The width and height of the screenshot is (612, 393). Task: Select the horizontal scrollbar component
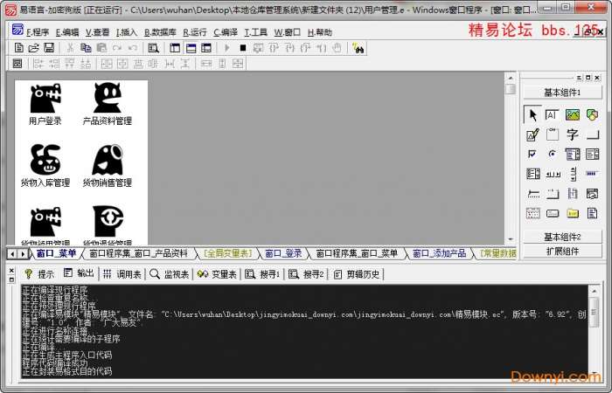553,174
